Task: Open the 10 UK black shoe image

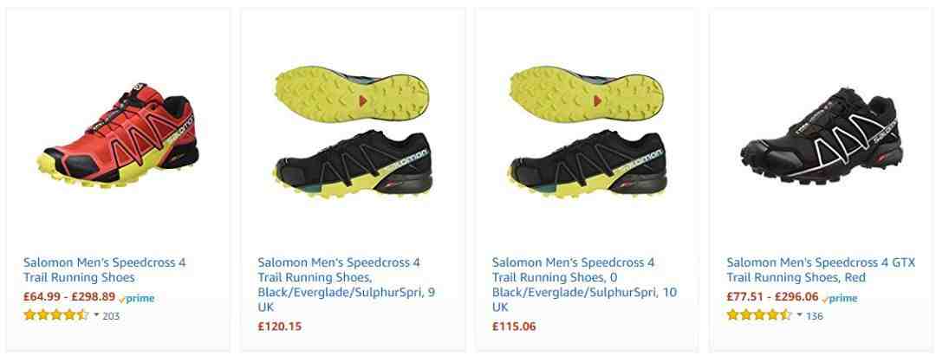Action: click(x=586, y=133)
